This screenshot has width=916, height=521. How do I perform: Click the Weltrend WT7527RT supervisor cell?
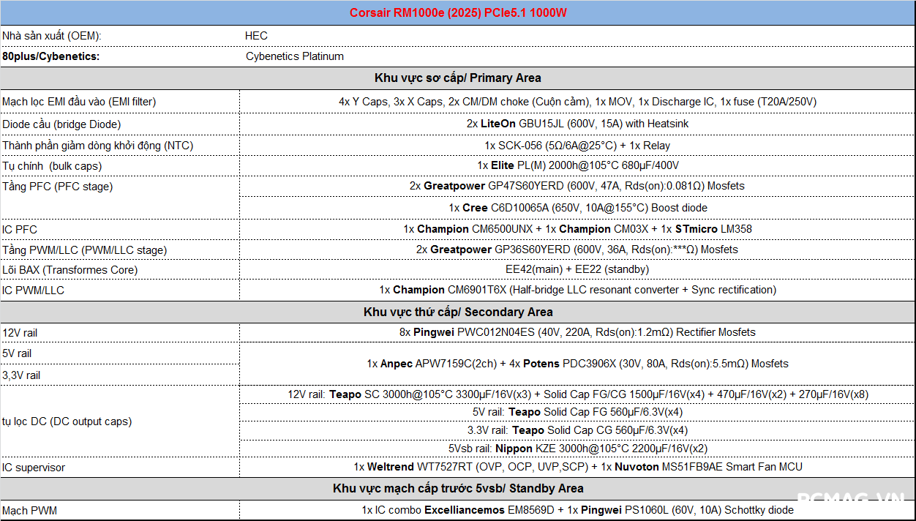point(577,467)
